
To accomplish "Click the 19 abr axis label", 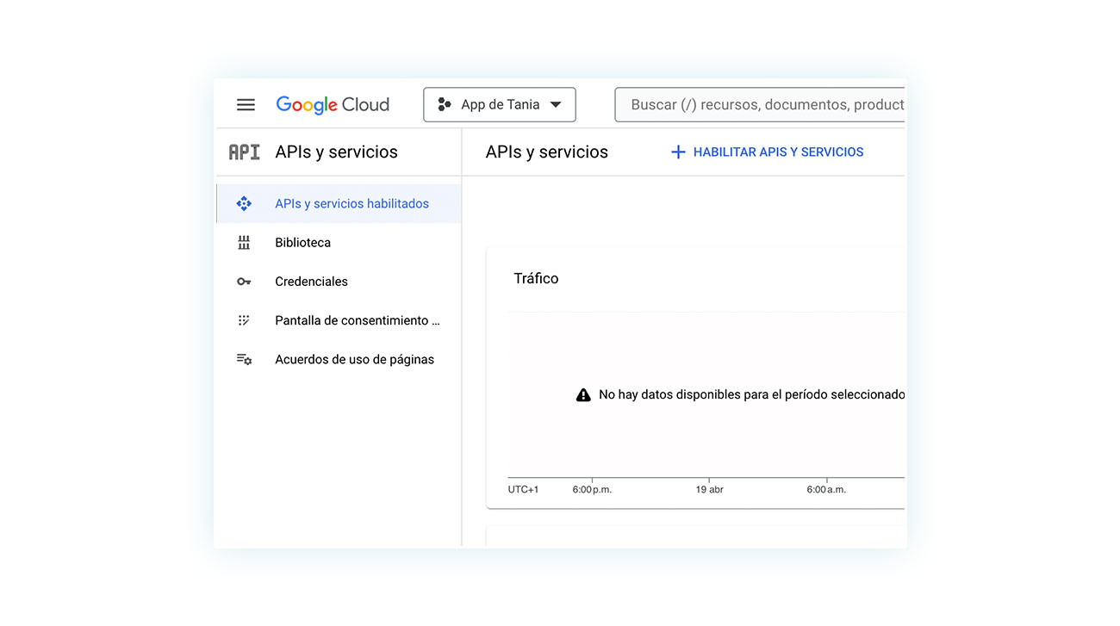I will [710, 490].
